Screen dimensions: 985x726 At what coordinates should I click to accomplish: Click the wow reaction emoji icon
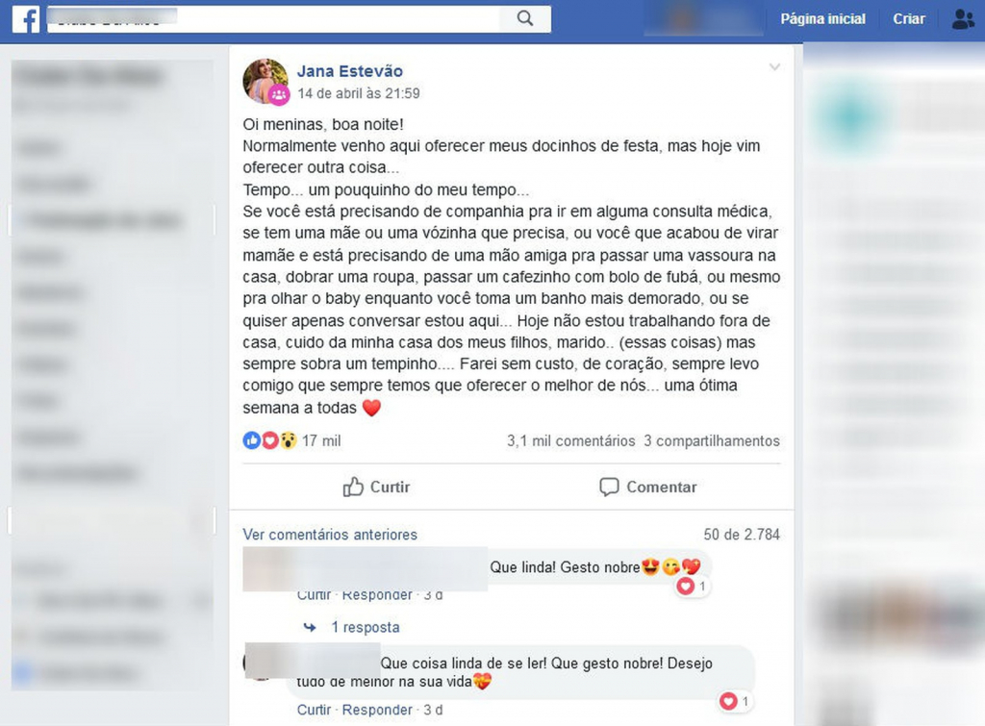pyautogui.click(x=288, y=440)
